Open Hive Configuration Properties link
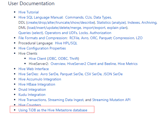 42,48
